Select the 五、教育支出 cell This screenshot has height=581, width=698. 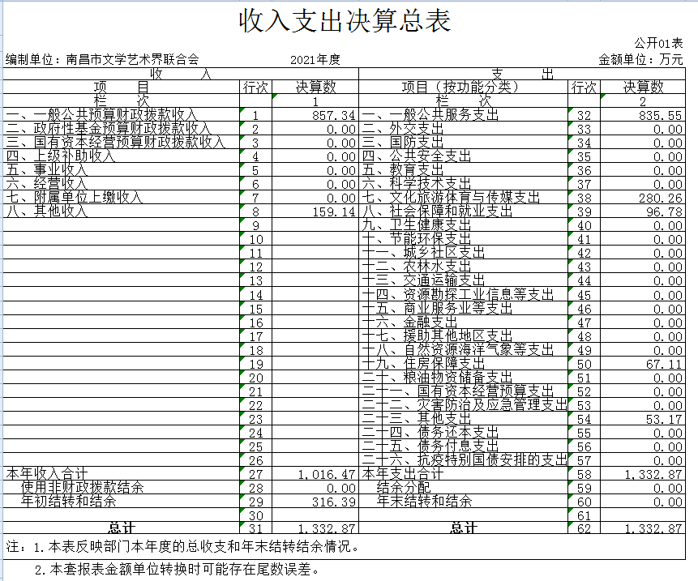point(464,170)
